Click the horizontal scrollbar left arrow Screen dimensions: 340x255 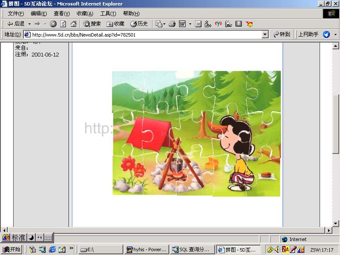pos(4,230)
